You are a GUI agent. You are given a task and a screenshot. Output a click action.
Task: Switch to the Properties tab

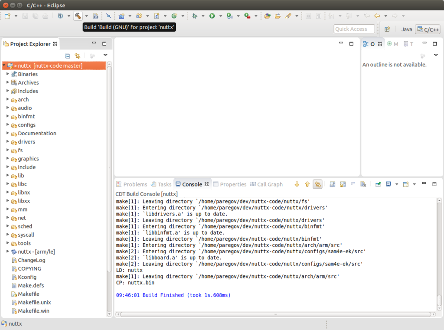click(230, 184)
